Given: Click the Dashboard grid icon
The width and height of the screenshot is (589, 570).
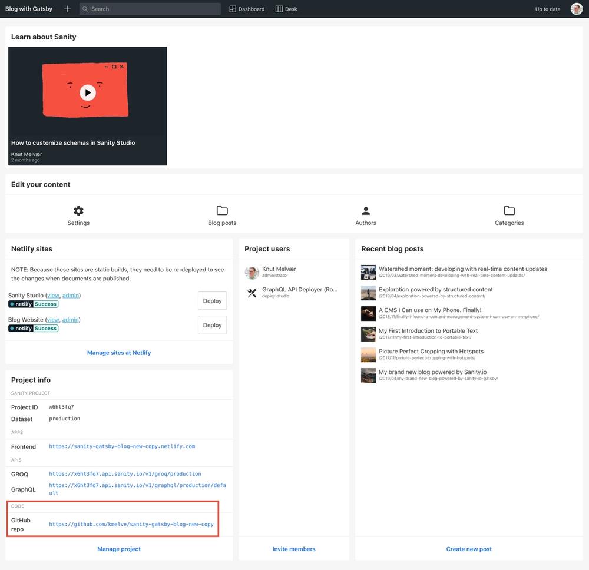Looking at the screenshot, I should pos(233,9).
